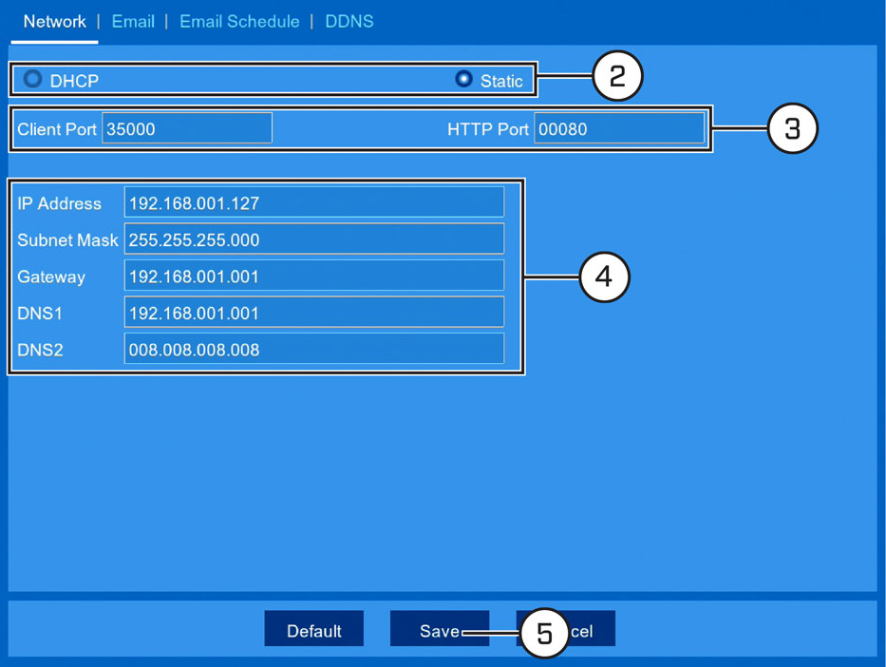Select the DHCP radio button
The width and height of the screenshot is (886, 667).
(x=32, y=79)
